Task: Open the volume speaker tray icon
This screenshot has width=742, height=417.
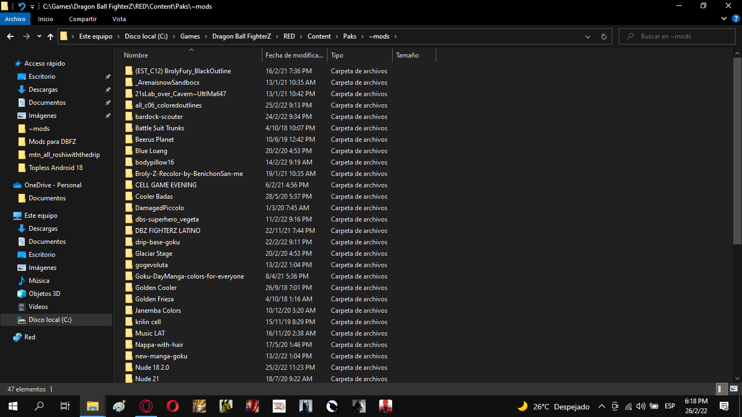Action: click(x=640, y=406)
